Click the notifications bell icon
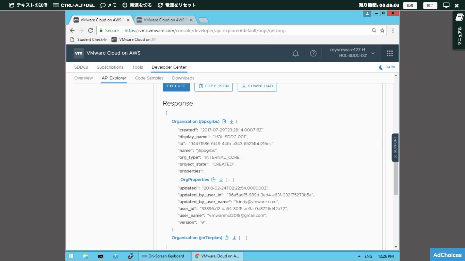465x261 pixels. tap(296, 53)
